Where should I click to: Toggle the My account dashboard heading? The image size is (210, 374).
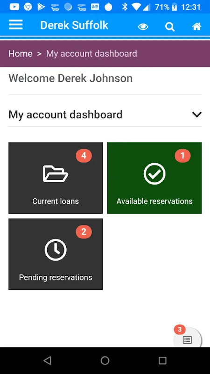[65, 115]
